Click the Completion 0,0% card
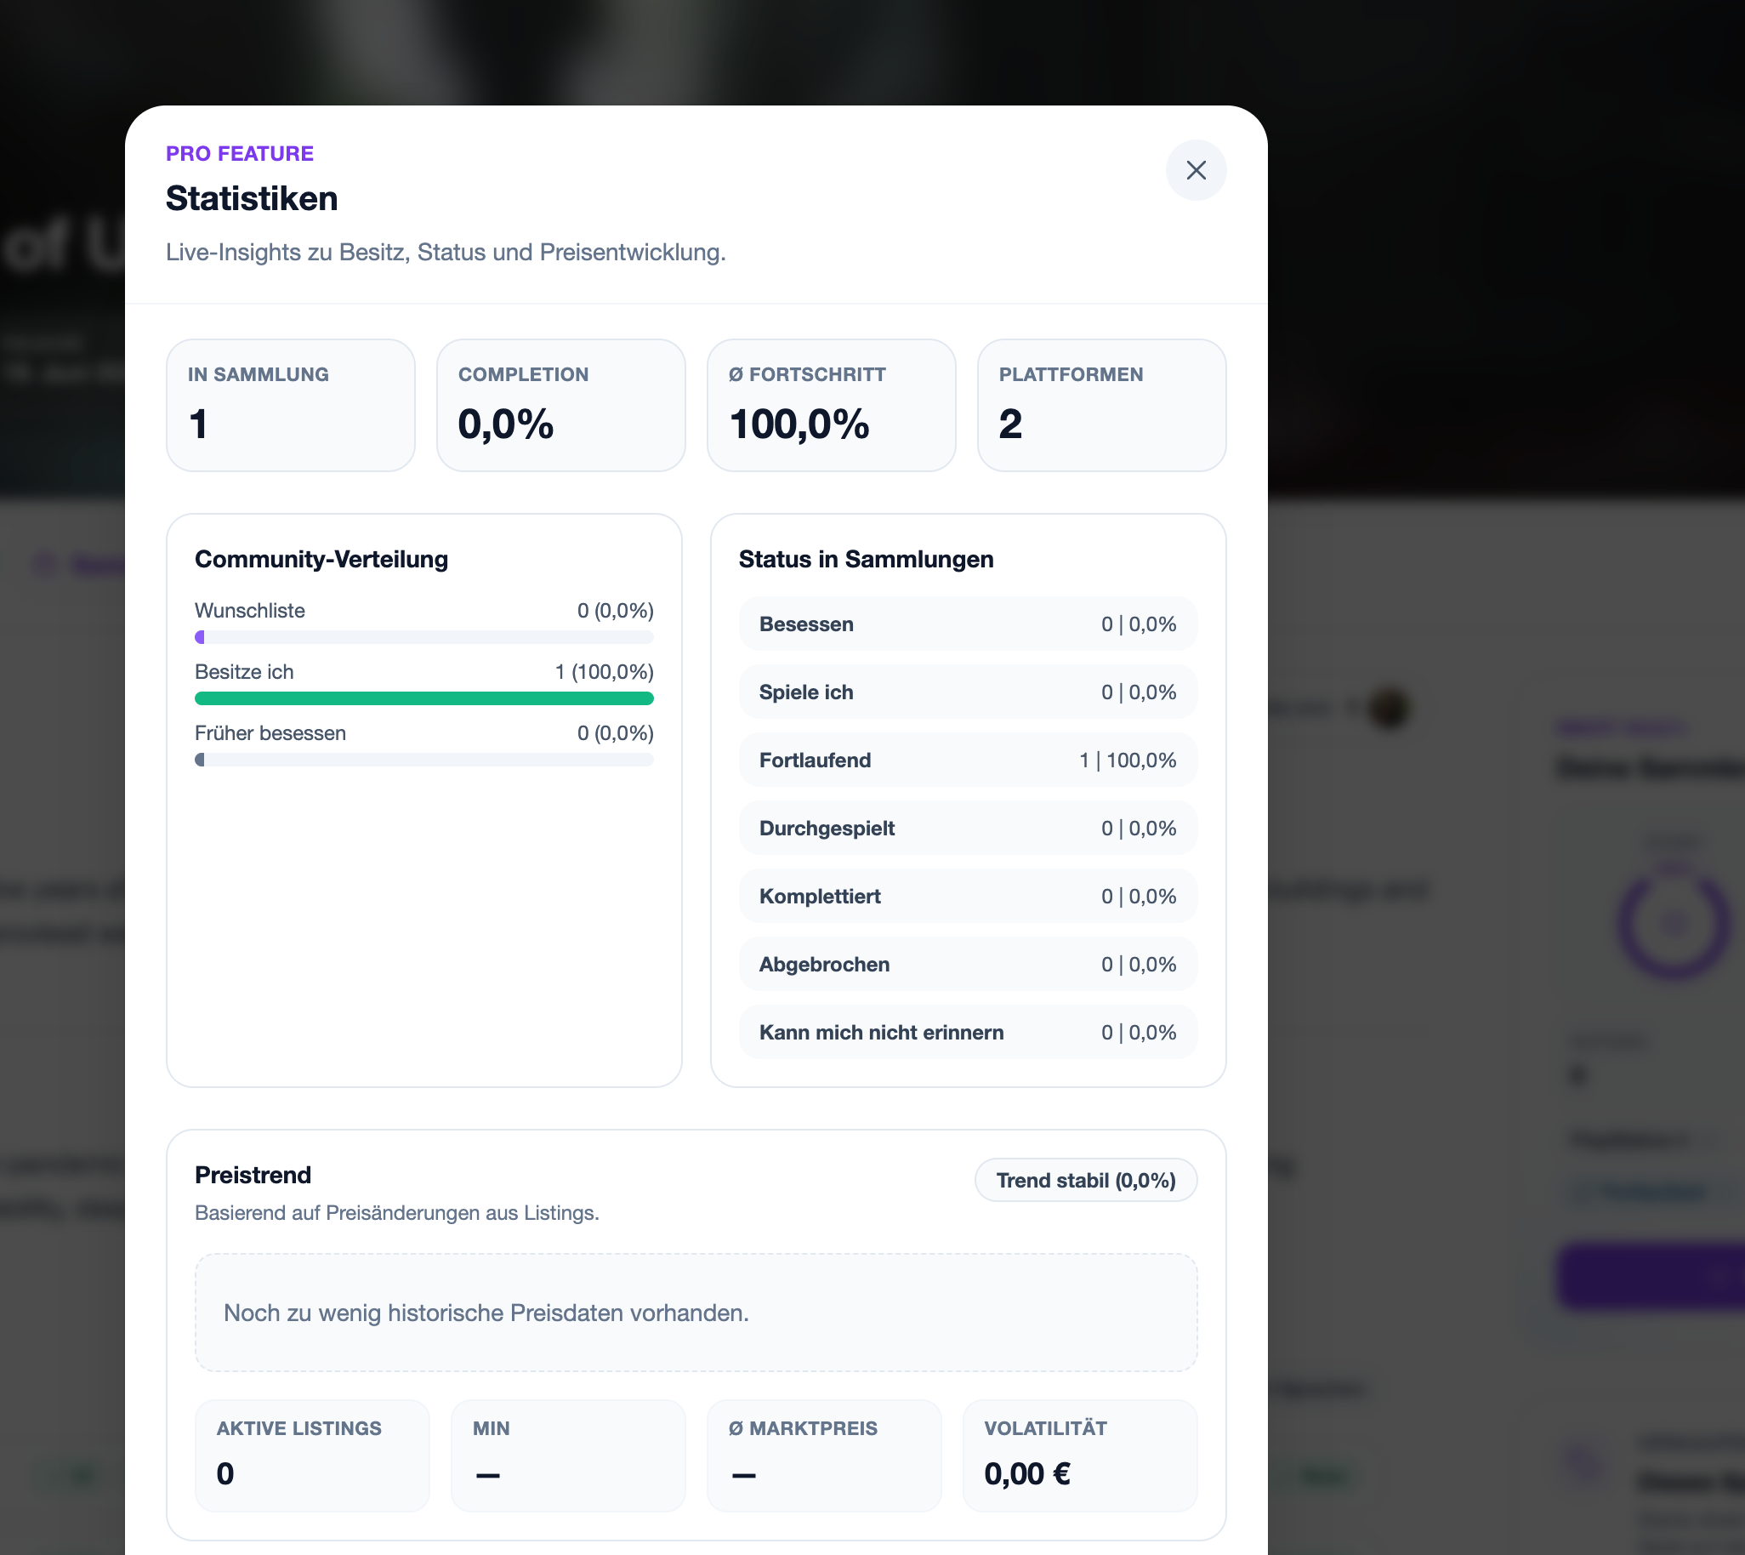The image size is (1745, 1555). coord(560,405)
